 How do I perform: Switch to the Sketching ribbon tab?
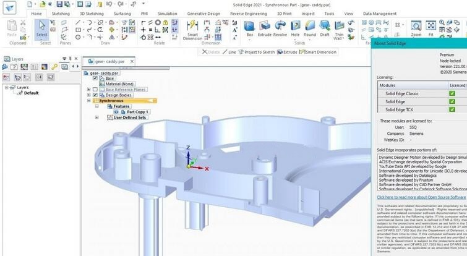click(x=61, y=14)
